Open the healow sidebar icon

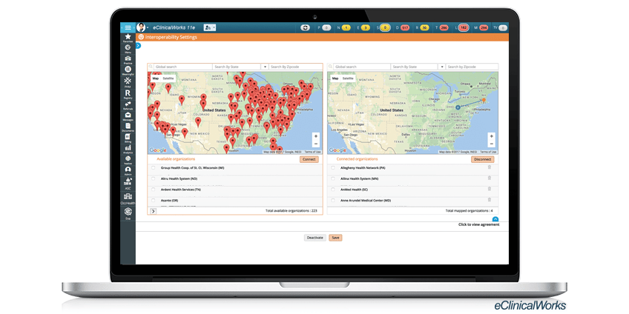click(x=128, y=160)
